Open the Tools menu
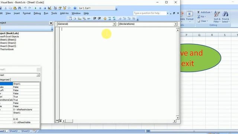238x134 pixels. point(54,13)
